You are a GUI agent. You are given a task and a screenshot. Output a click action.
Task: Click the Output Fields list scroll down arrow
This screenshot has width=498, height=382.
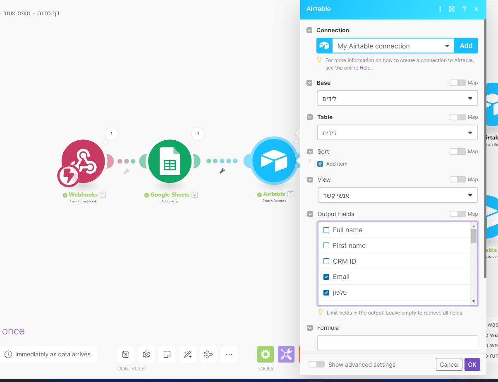pos(474,302)
